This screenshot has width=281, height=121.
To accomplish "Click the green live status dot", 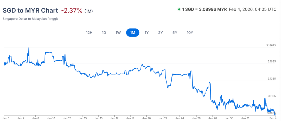I will 179,10.
